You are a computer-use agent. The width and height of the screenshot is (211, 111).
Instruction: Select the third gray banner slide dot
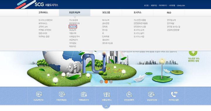(x=111, y=81)
